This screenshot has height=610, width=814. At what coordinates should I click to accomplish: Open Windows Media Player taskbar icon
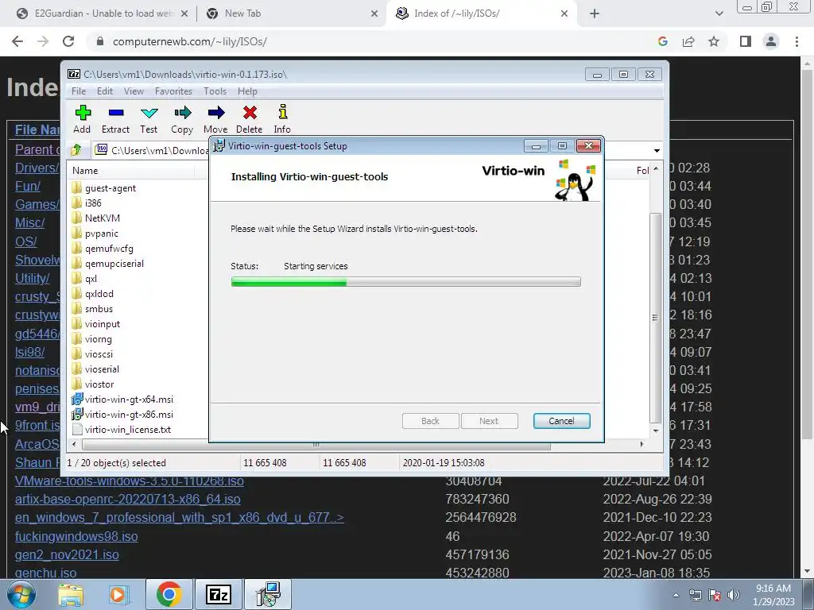(118, 594)
